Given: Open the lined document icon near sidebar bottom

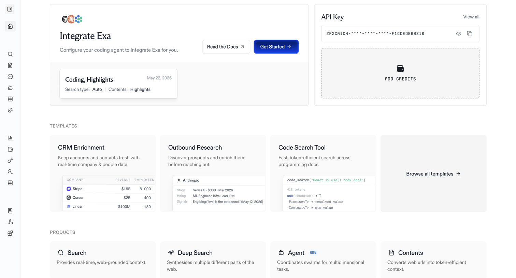Looking at the screenshot, I should point(10,211).
